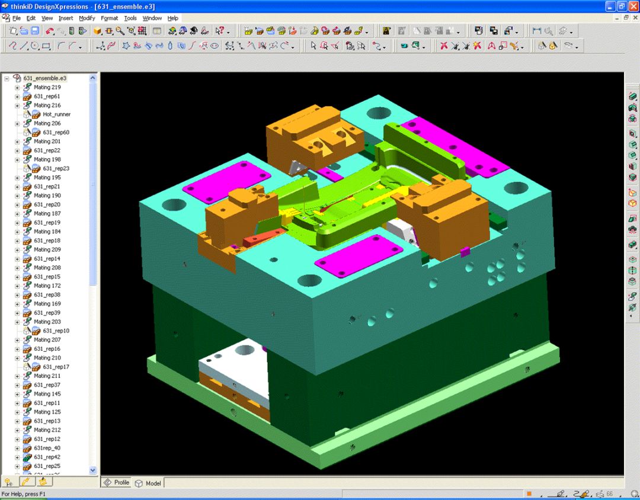Select the rectangle sketch tool
640x500 pixels.
tap(46, 46)
